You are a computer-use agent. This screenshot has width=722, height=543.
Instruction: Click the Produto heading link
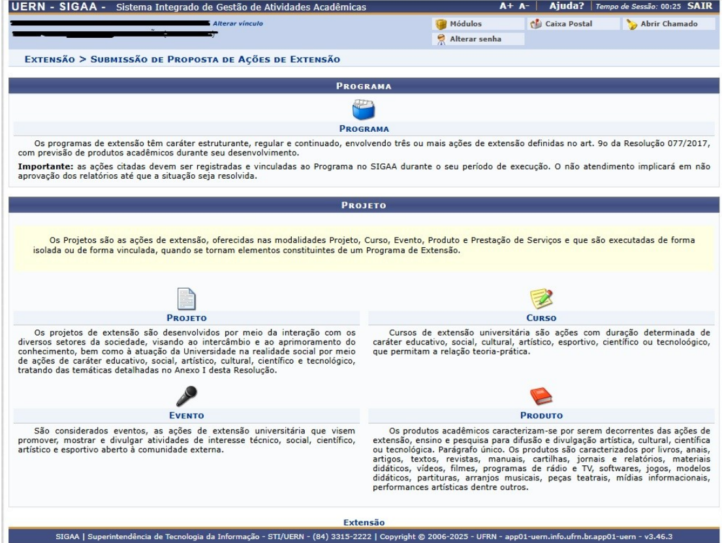pyautogui.click(x=541, y=416)
